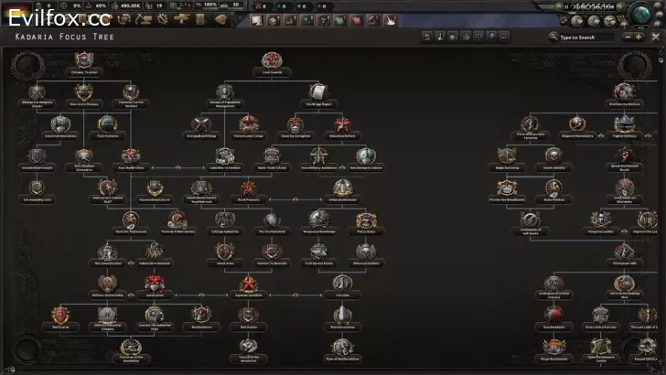The image size is (666, 375).
Task: Click the Small Arms focus icon
Action: [225, 252]
